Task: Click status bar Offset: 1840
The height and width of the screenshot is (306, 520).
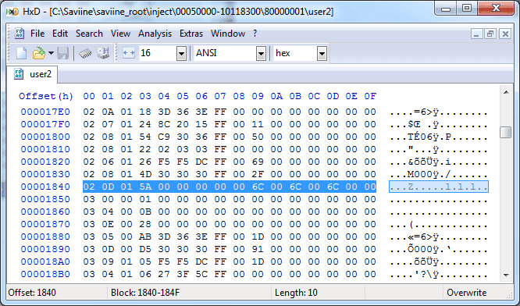Action: tap(32, 293)
